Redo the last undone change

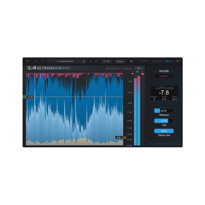tap(43, 61)
